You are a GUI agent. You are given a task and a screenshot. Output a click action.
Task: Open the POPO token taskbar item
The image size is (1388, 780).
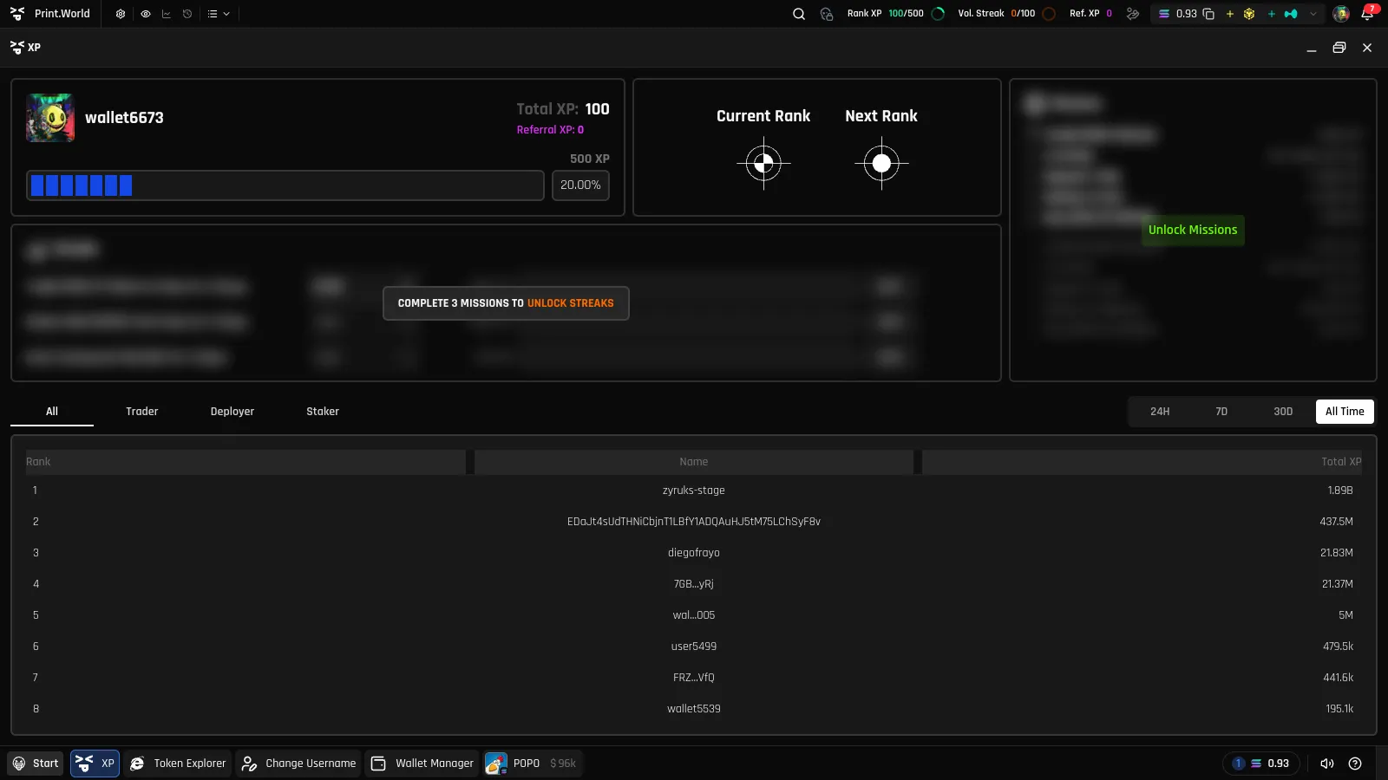[x=534, y=764]
